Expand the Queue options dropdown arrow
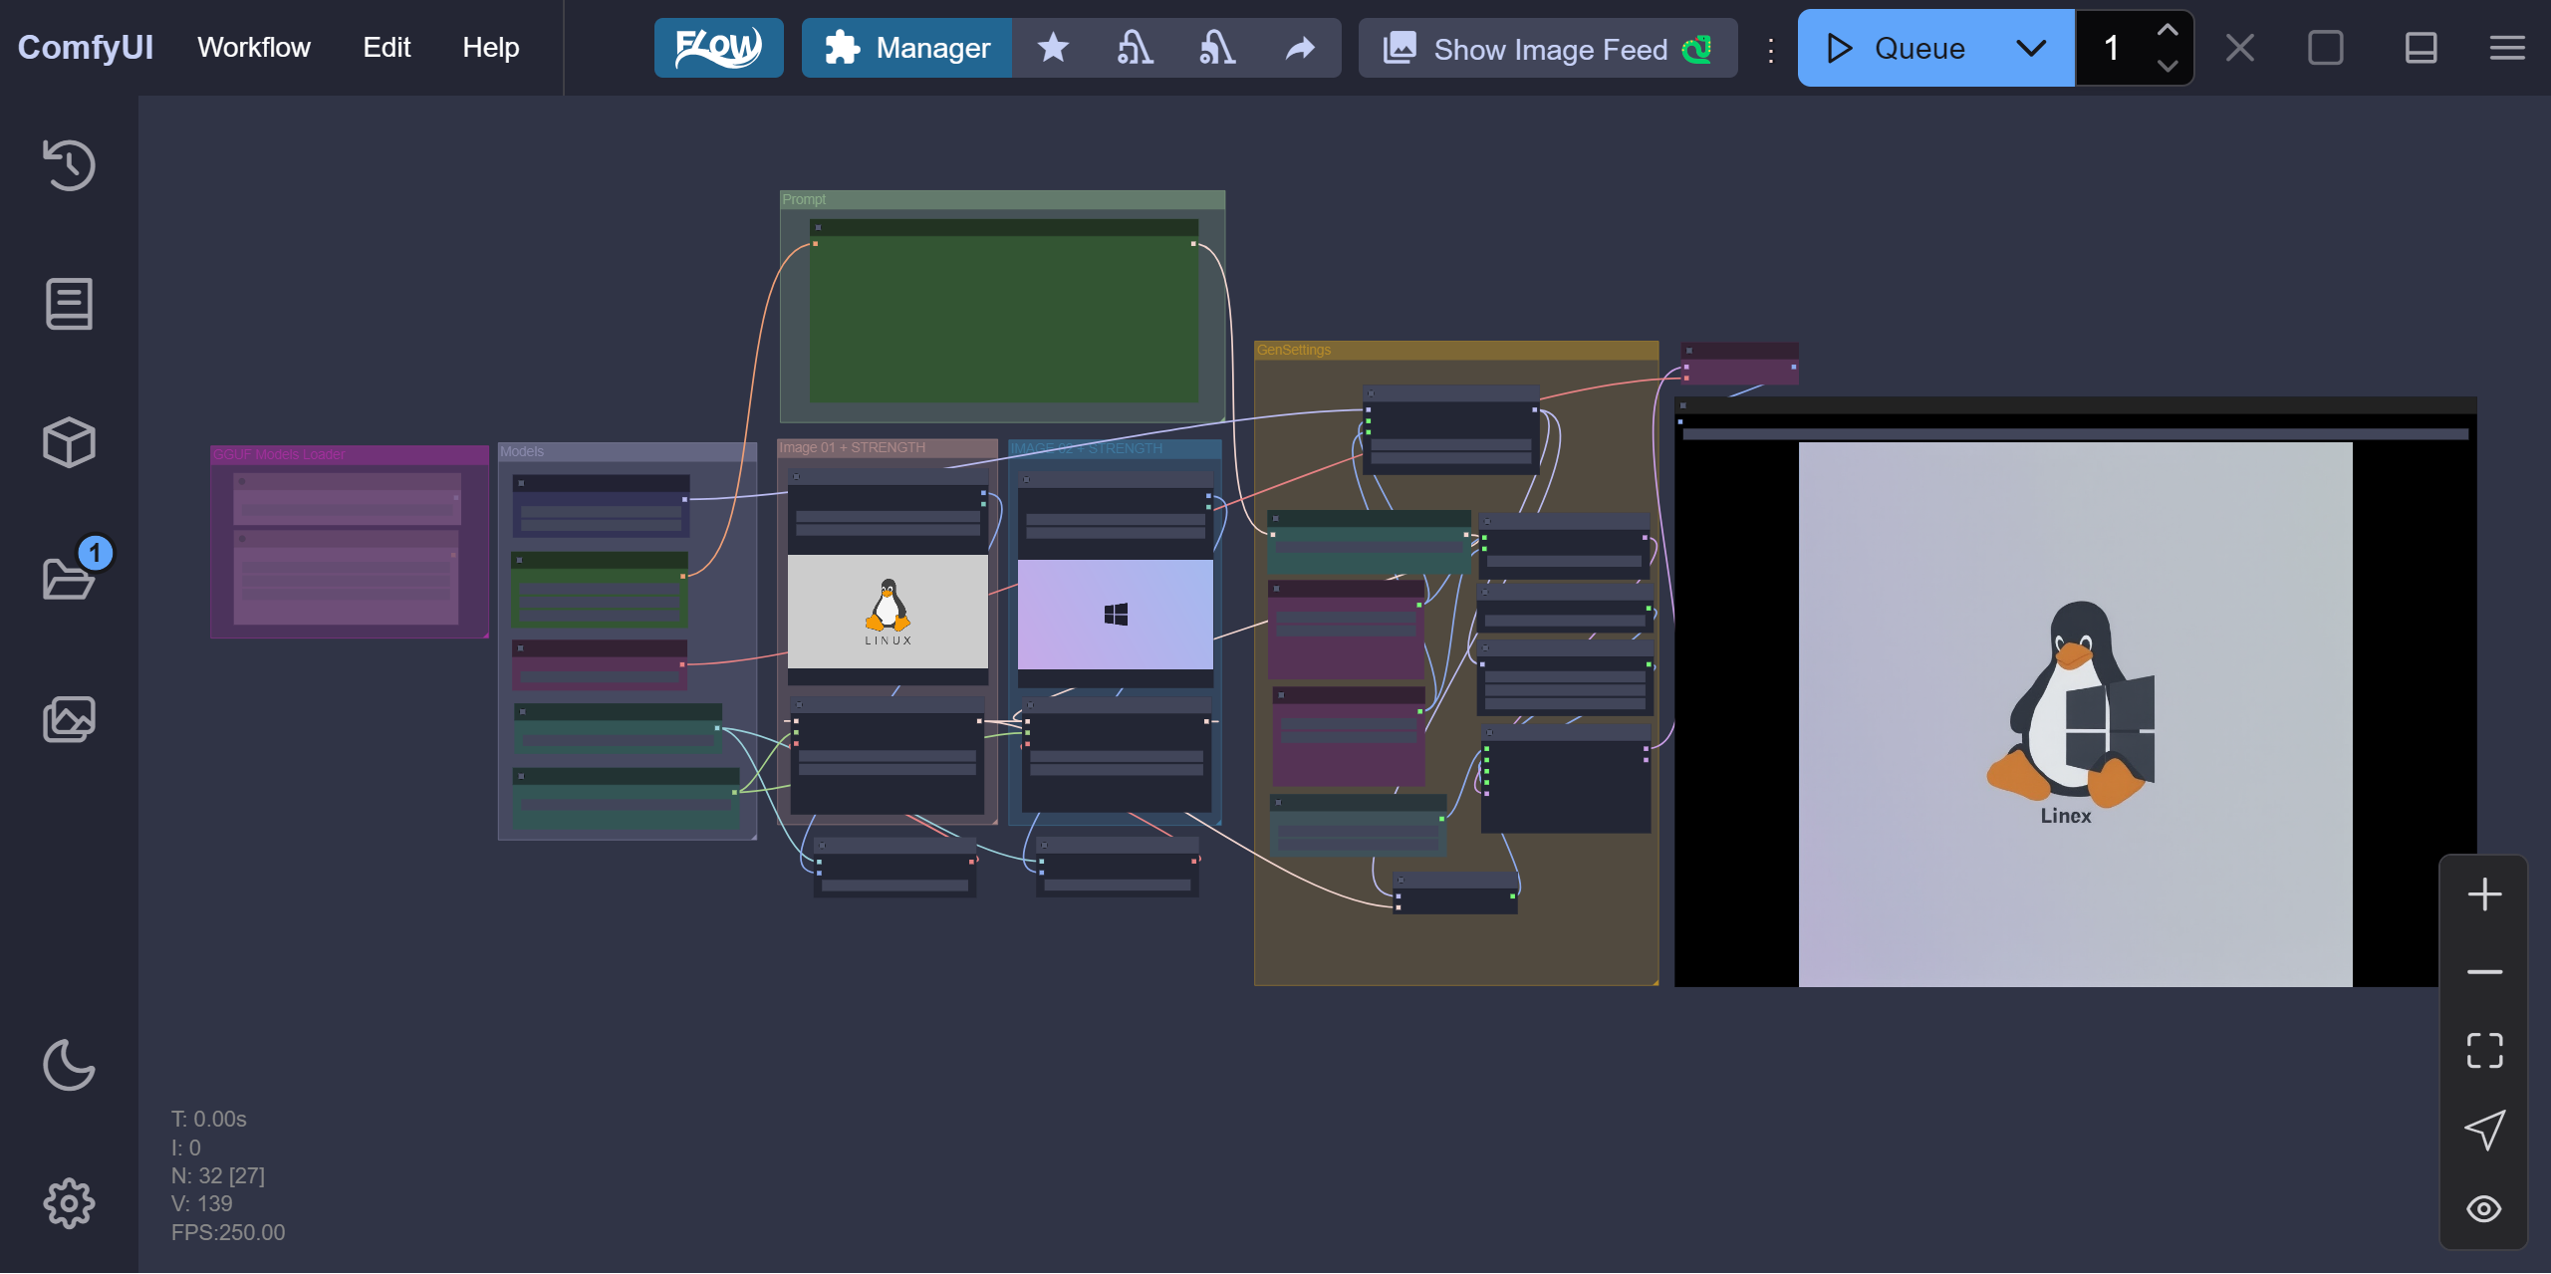Image resolution: width=2551 pixels, height=1274 pixels. tap(2031, 48)
